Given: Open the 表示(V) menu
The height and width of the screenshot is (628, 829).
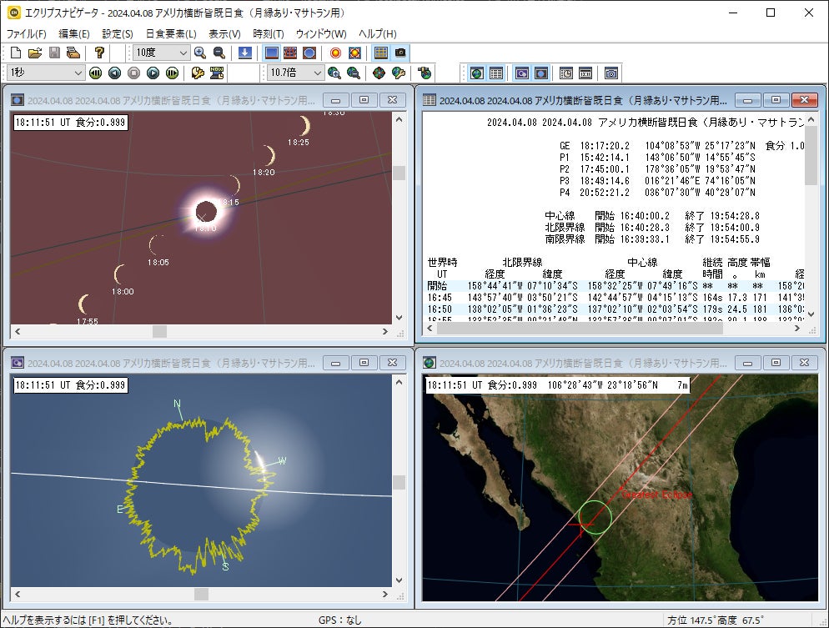Looking at the screenshot, I should coord(224,33).
